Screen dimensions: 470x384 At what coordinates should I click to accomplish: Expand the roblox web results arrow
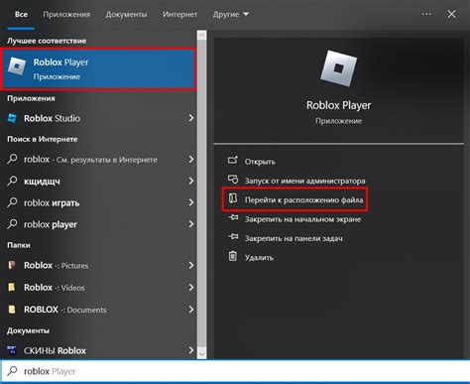point(191,160)
